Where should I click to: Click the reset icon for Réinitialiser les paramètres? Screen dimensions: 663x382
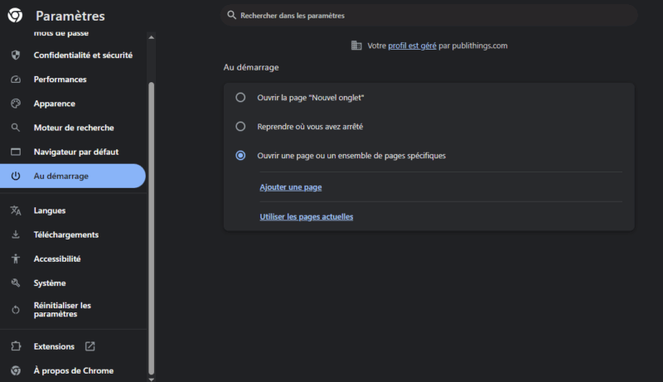click(x=16, y=310)
